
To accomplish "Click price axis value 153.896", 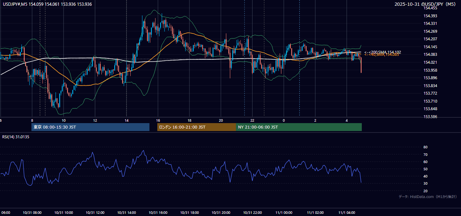I will click(430, 78).
